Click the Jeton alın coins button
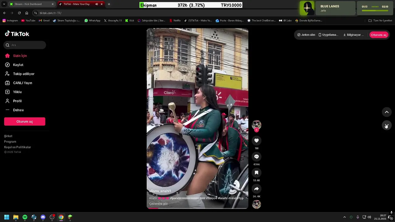Image resolution: width=395 pixels, height=222 pixels. point(306,35)
